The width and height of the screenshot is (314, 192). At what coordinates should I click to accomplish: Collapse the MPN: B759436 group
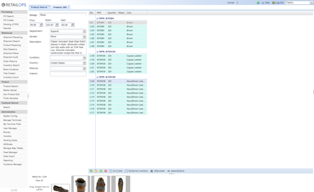tap(97, 51)
